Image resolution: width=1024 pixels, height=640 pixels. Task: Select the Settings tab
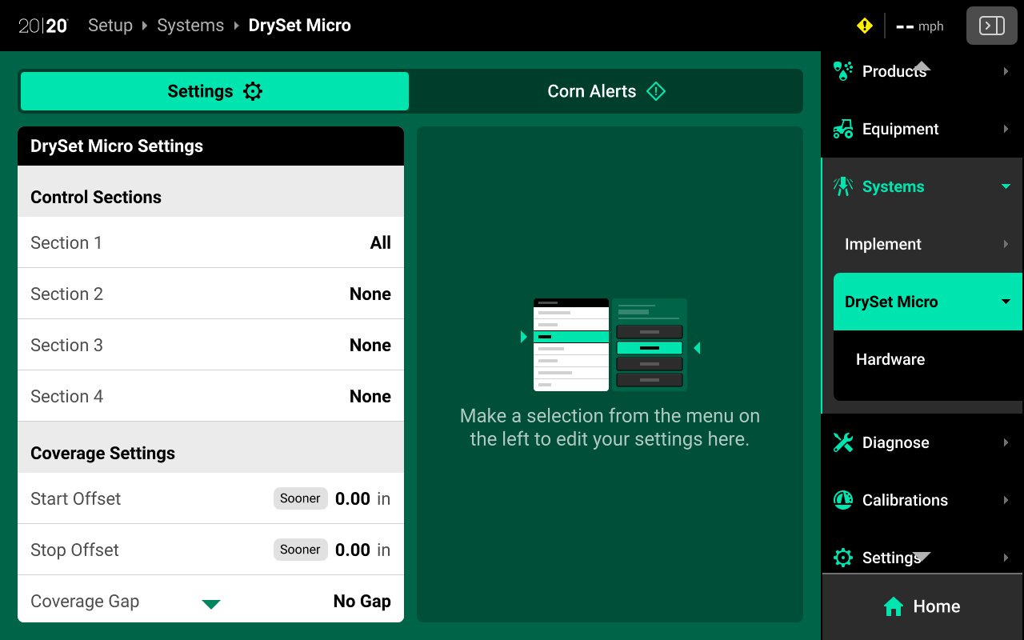(x=214, y=91)
